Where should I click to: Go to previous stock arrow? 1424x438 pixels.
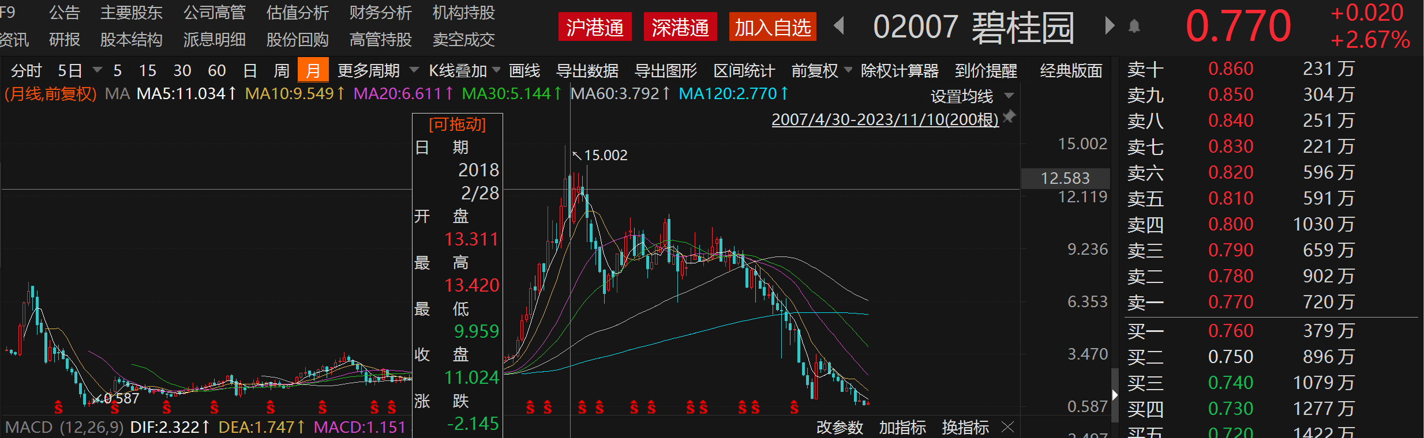pyautogui.click(x=840, y=26)
